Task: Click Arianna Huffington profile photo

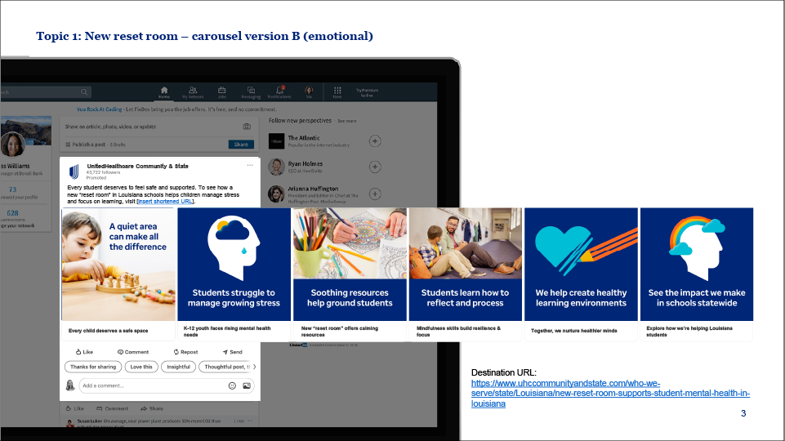Action: 276,194
